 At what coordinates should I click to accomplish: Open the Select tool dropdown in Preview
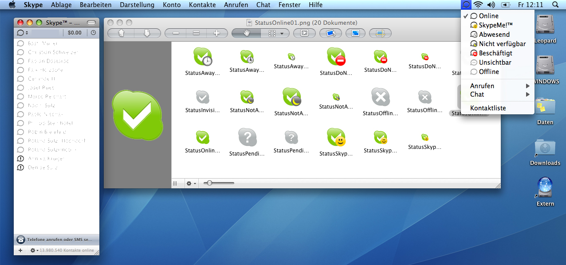(x=275, y=33)
